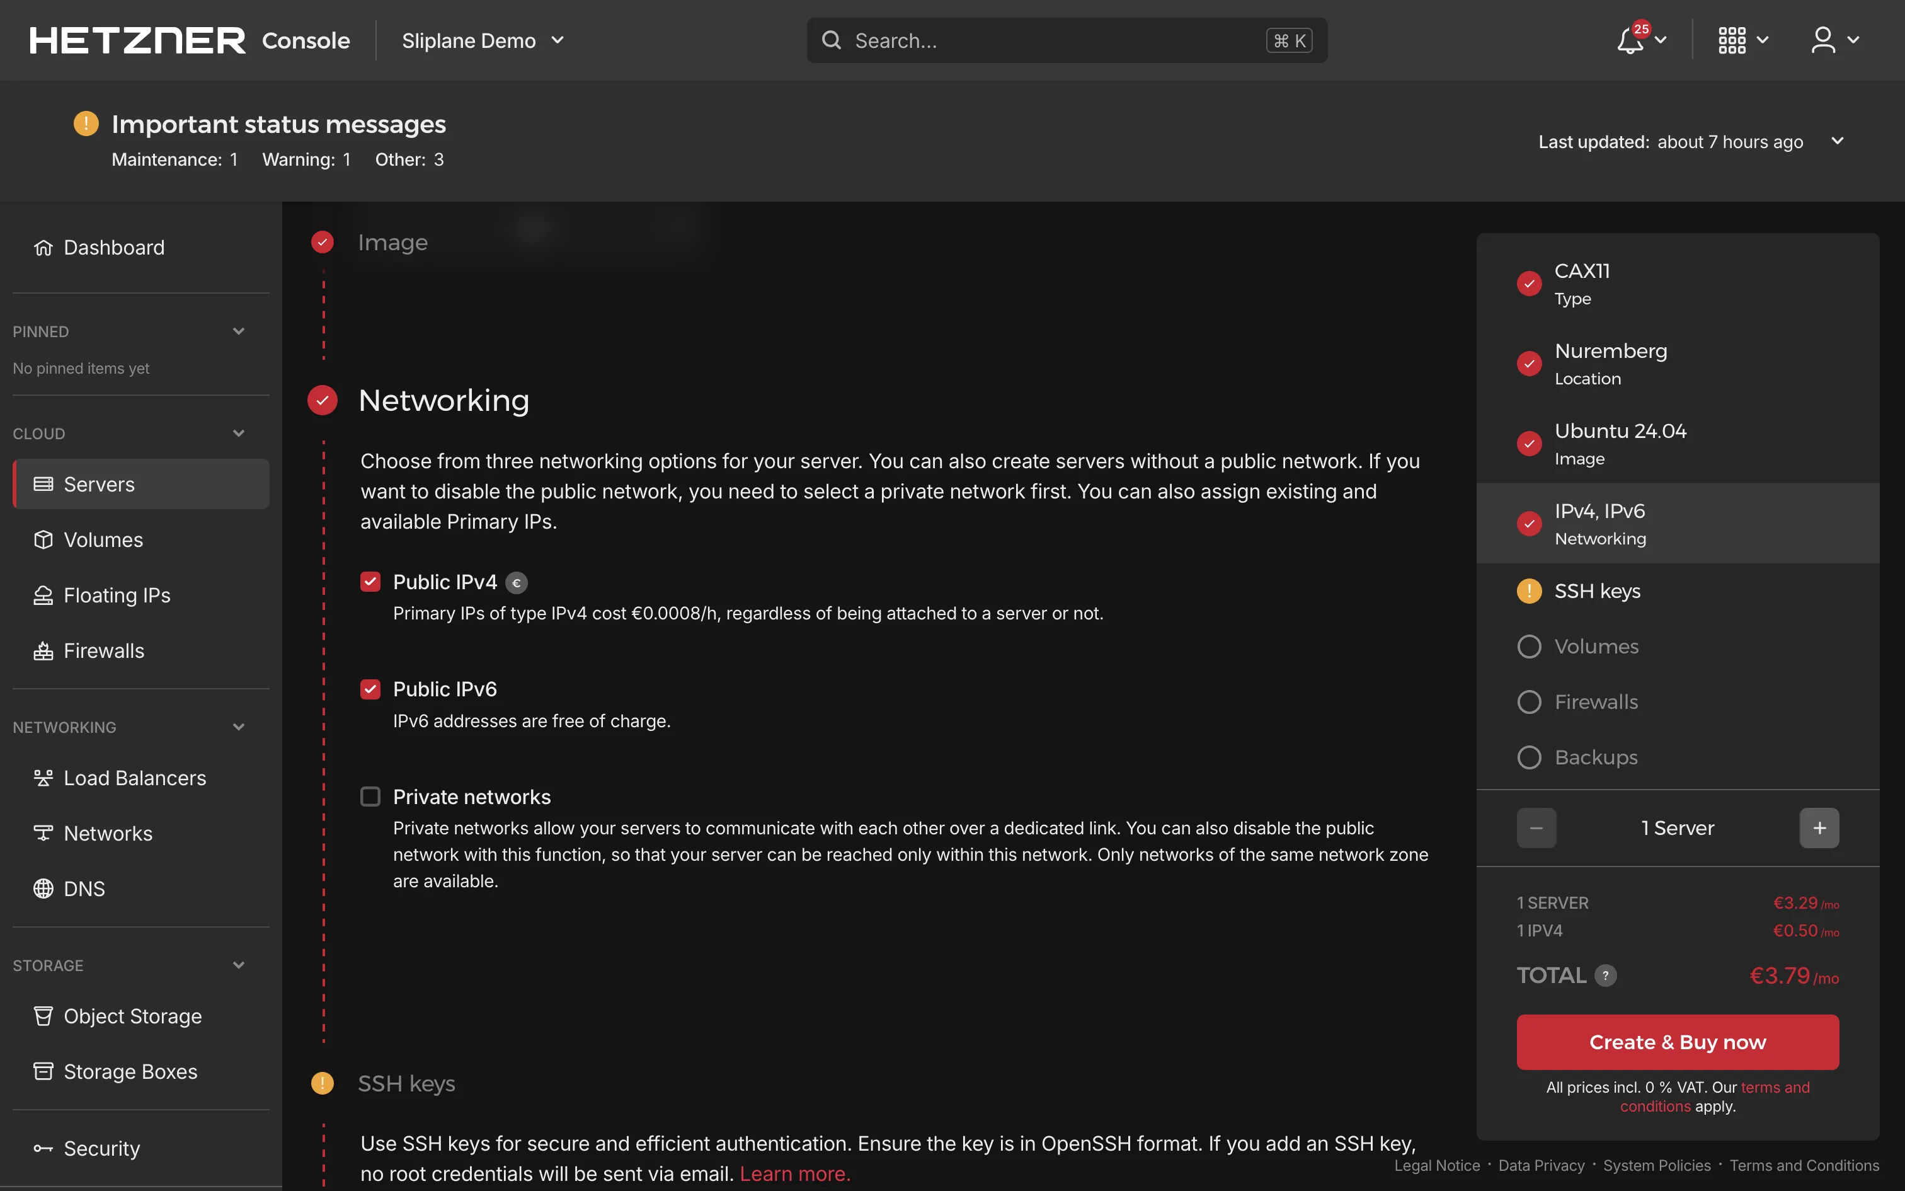This screenshot has height=1191, width=1905.
Task: Open the Security section
Action: click(x=101, y=1148)
